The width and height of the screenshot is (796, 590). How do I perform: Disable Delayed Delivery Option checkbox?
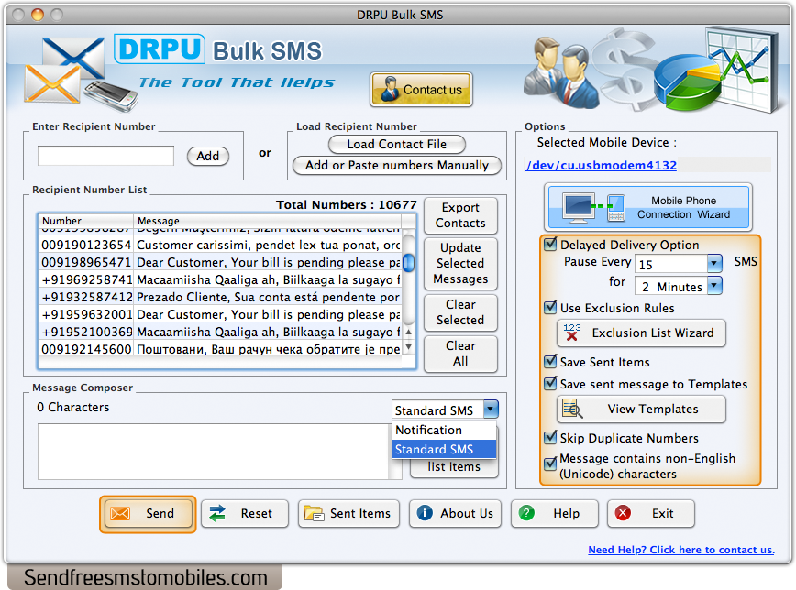[550, 244]
